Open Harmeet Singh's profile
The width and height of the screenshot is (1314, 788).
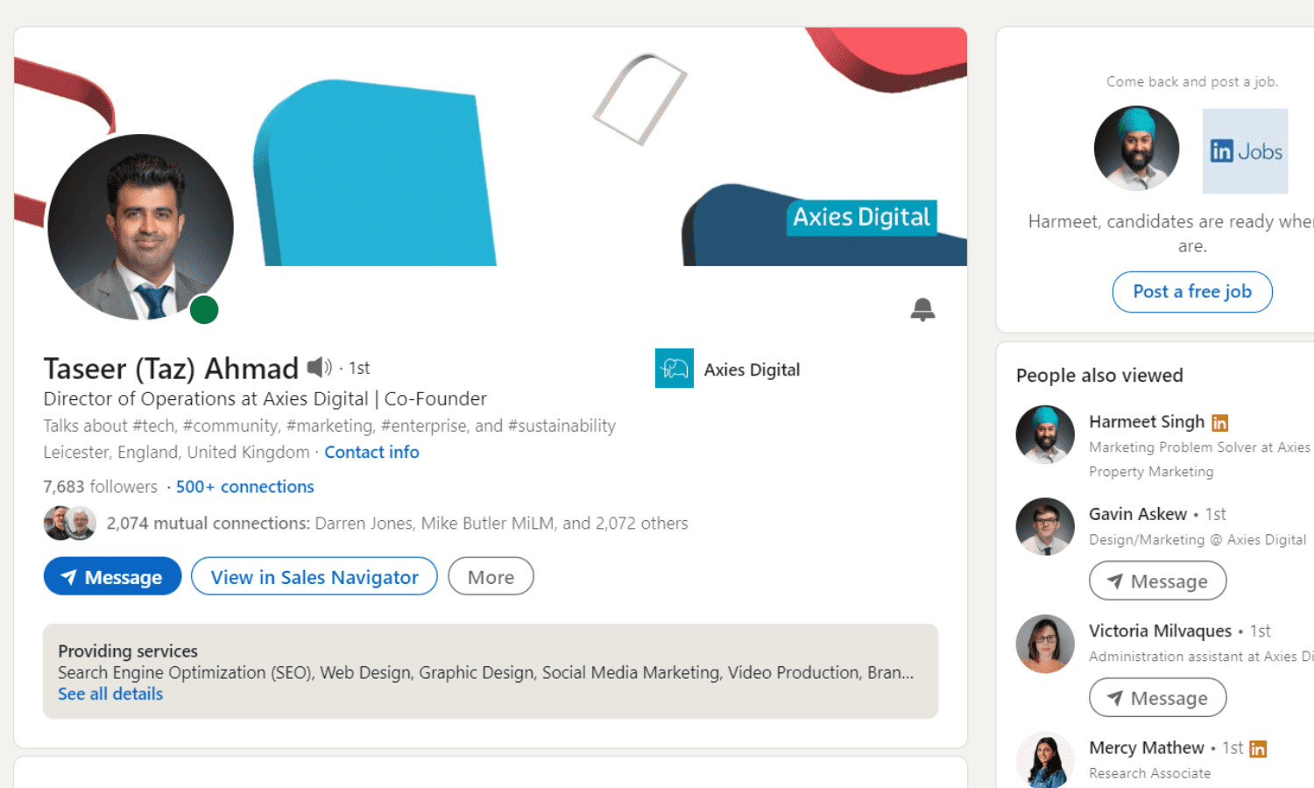pyautogui.click(x=1147, y=421)
